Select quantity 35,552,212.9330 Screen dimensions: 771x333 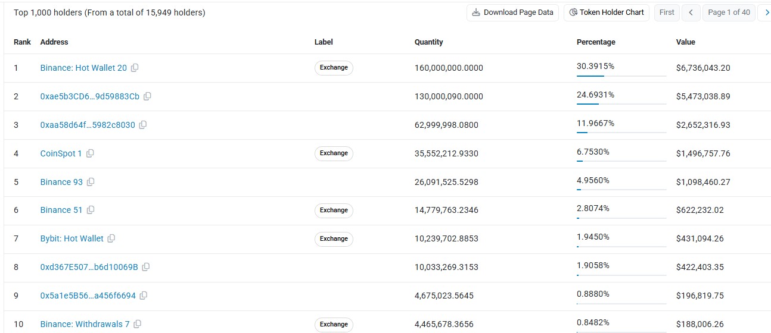click(x=446, y=153)
